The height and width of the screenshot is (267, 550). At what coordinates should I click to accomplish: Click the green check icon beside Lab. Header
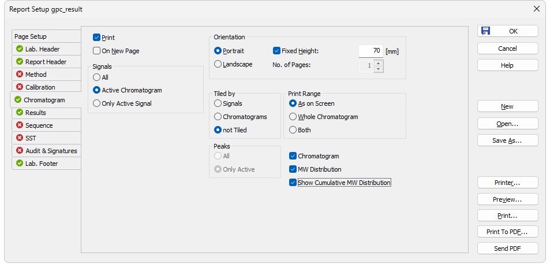(20, 49)
